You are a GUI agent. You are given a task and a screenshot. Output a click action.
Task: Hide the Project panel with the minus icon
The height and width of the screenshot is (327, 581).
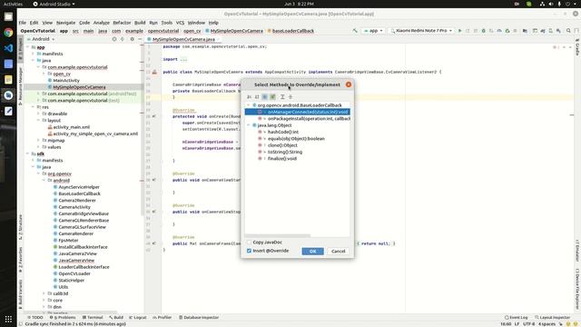pos(140,39)
